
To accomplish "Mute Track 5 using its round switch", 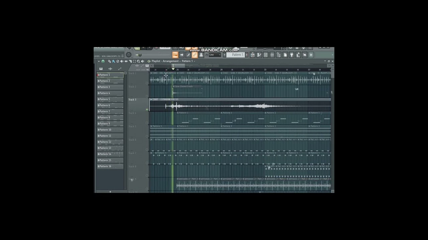I will click(x=147, y=136).
